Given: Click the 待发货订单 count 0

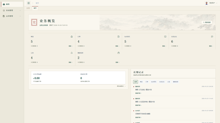Looking at the screenshot, I should 81,78.
